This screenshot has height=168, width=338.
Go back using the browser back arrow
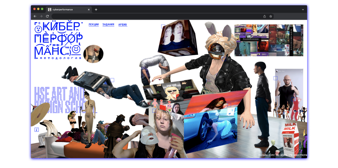(35, 16)
